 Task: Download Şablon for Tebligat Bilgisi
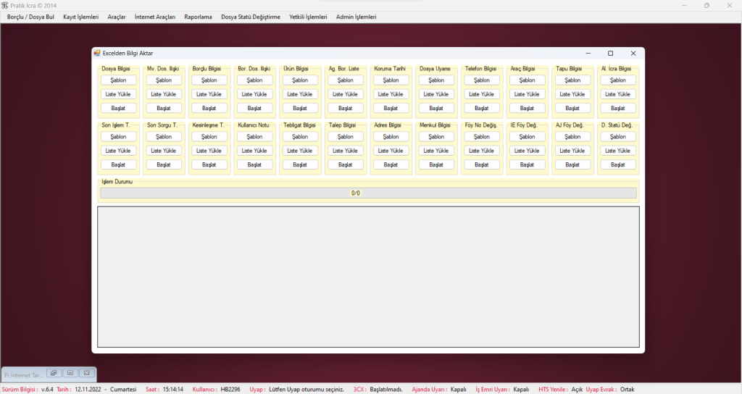point(300,137)
